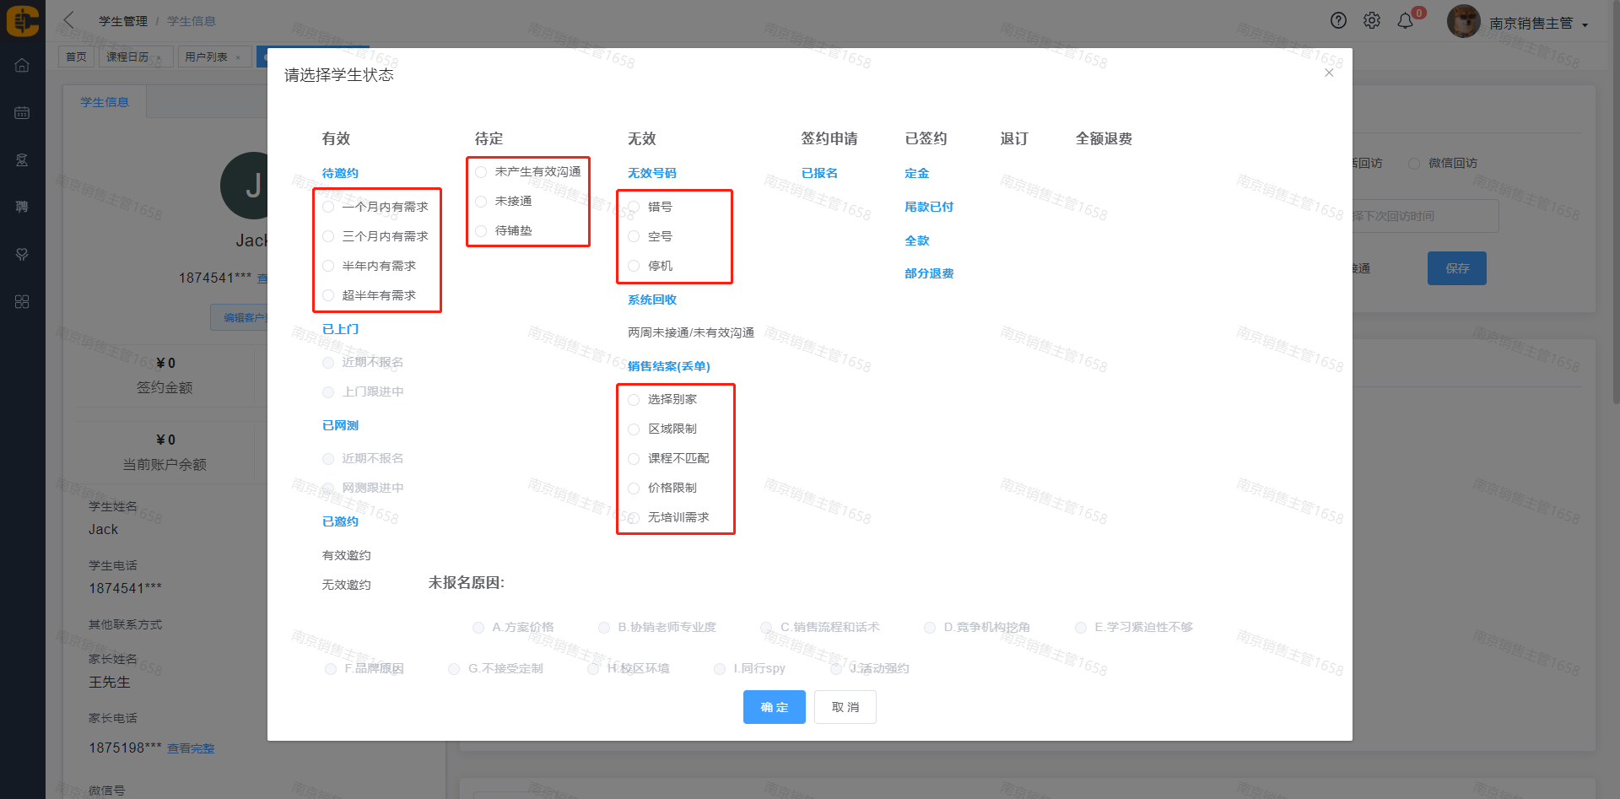Click the 确定 confirm button
1620x799 pixels.
(x=774, y=707)
